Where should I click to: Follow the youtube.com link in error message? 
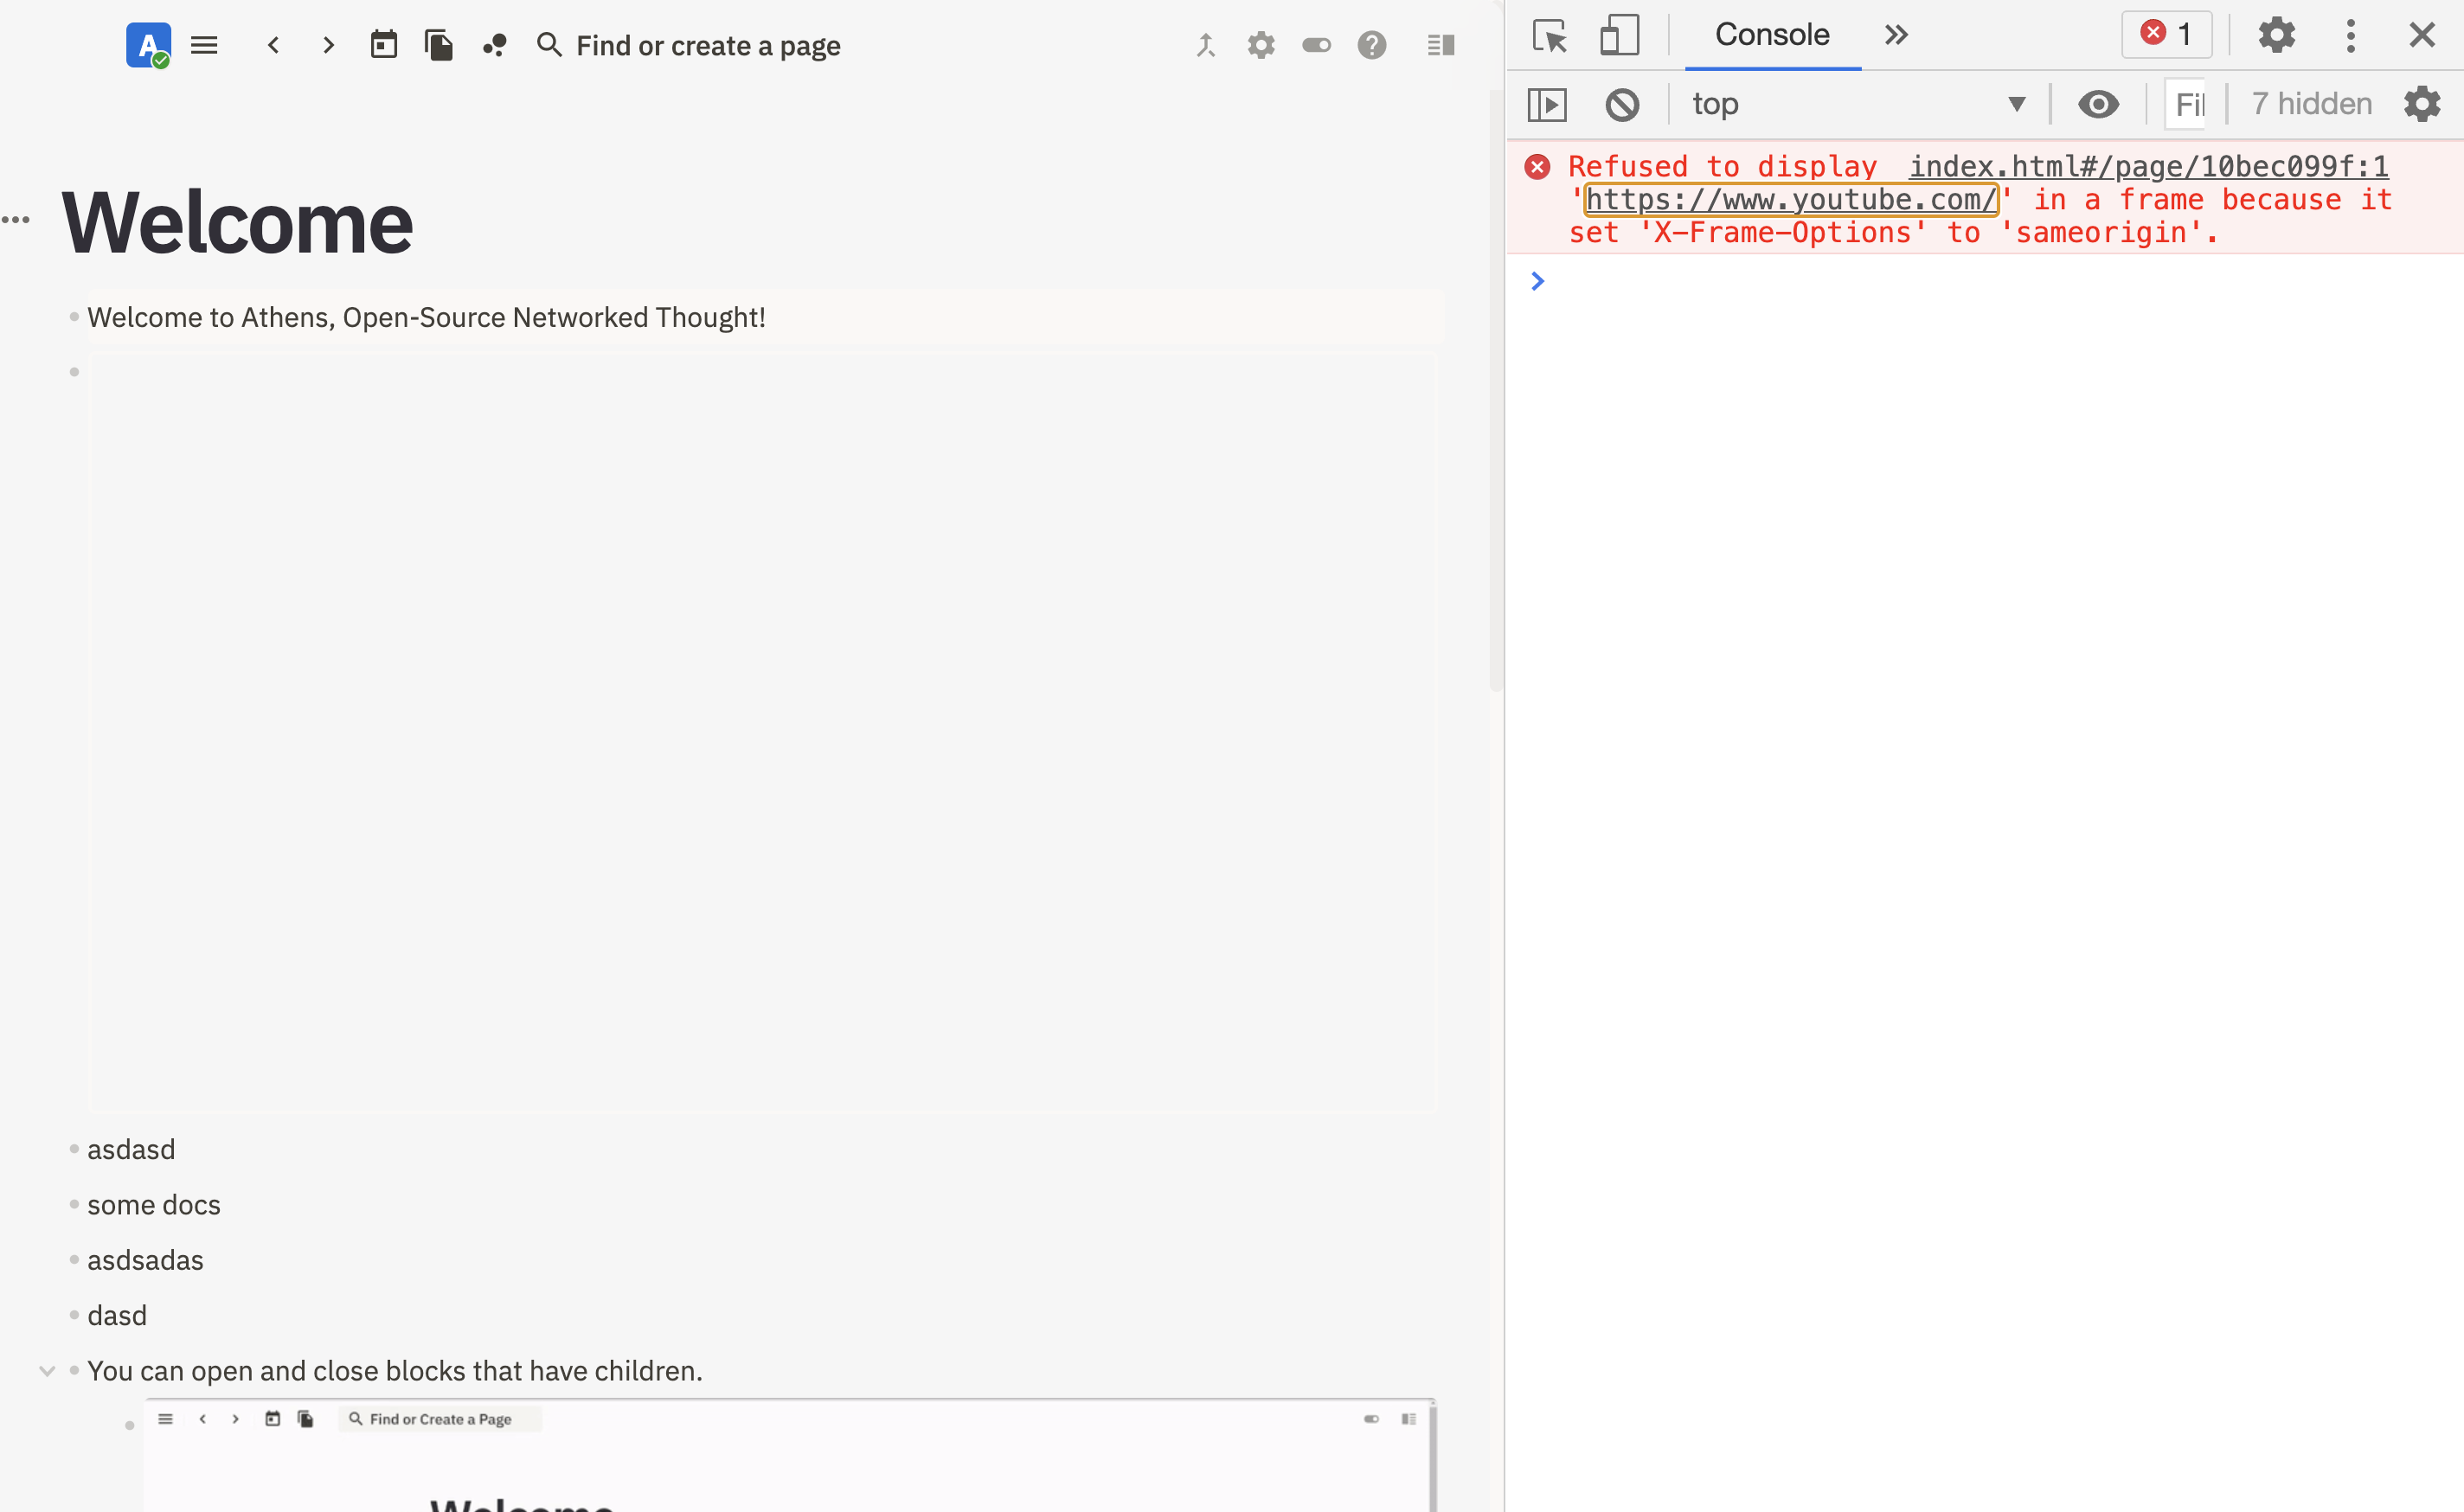(x=1789, y=199)
